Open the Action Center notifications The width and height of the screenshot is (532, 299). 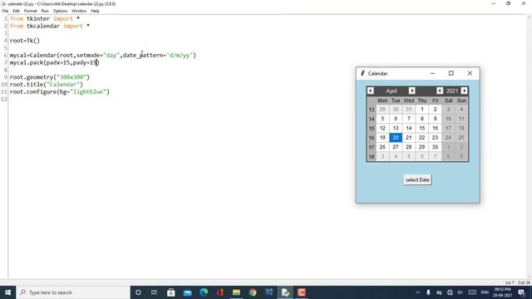pos(522,292)
